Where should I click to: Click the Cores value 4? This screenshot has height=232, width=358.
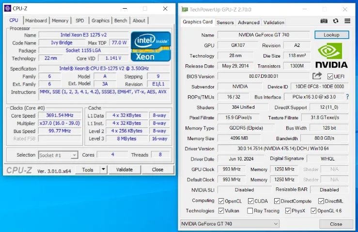112,155
